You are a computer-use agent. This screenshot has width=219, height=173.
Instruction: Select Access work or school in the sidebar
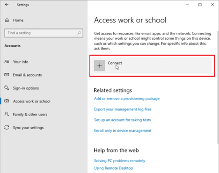coord(32,101)
